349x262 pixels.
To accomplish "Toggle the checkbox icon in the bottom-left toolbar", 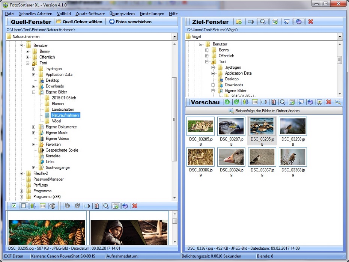I will point(14,206).
